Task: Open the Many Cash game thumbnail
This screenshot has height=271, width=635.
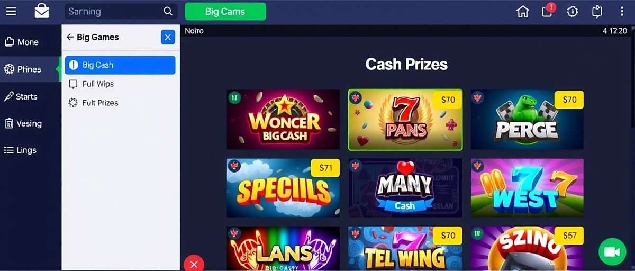Action: coord(405,188)
